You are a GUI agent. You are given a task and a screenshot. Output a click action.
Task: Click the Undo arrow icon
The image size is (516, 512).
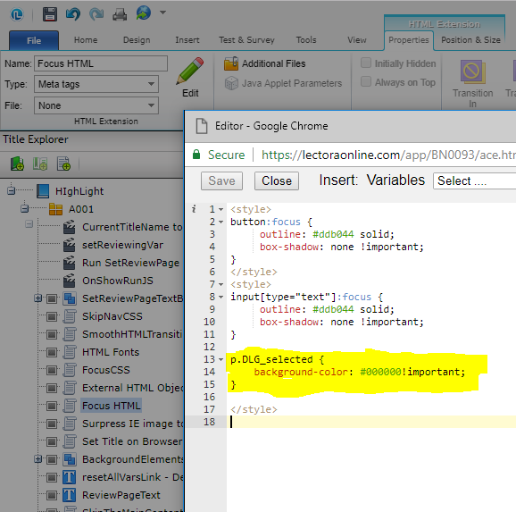(73, 14)
